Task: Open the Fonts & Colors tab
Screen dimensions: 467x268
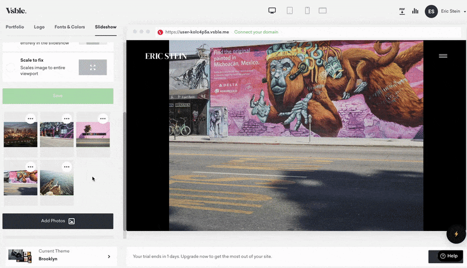Action: pos(69,26)
